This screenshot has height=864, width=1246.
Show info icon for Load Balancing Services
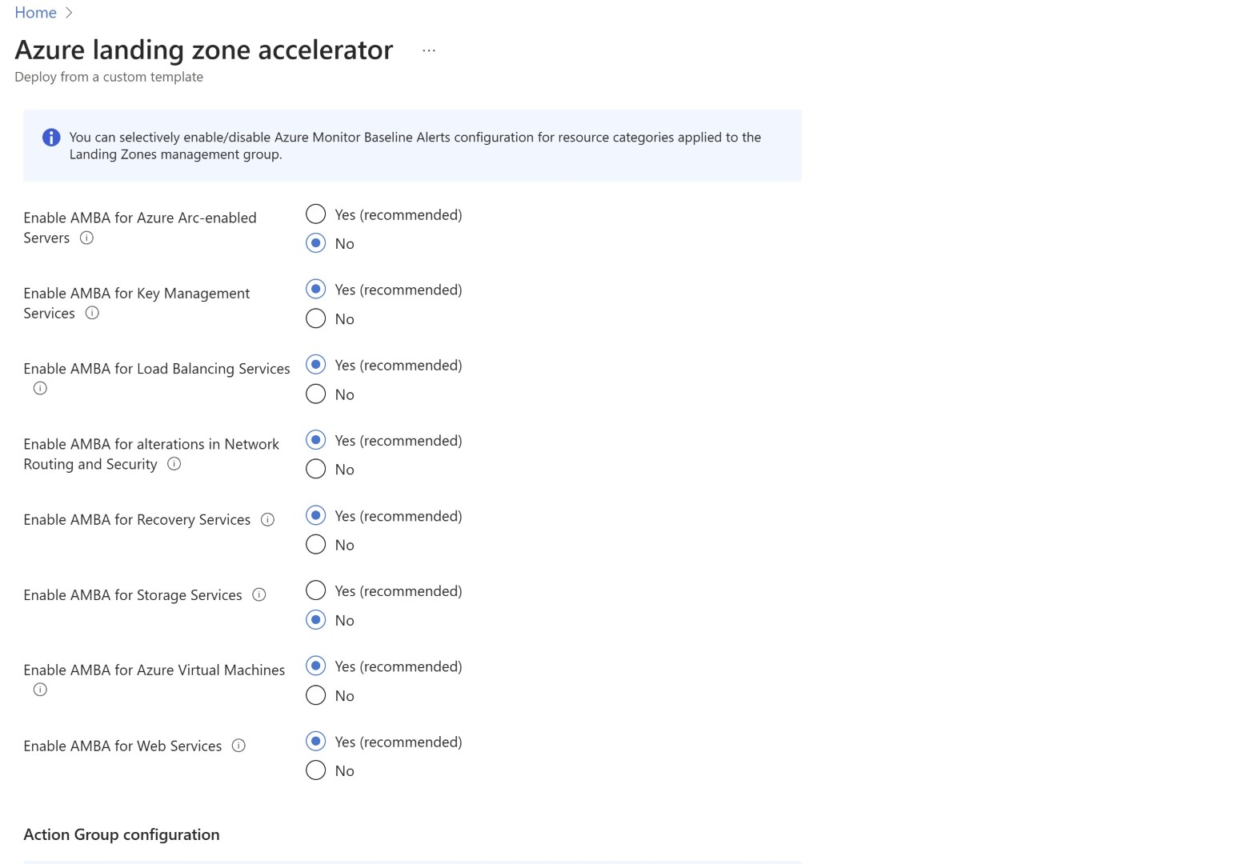tap(40, 388)
